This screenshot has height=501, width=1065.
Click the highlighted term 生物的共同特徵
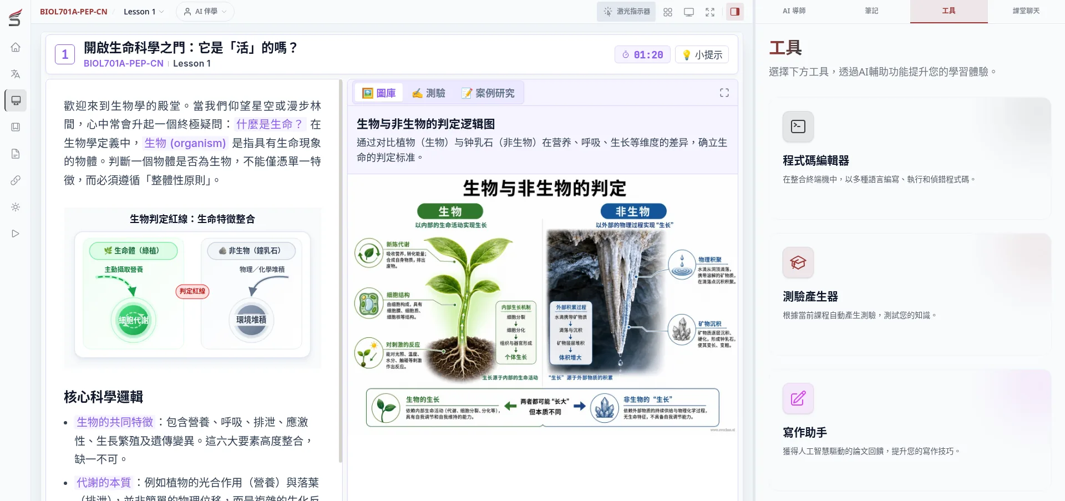pos(115,422)
